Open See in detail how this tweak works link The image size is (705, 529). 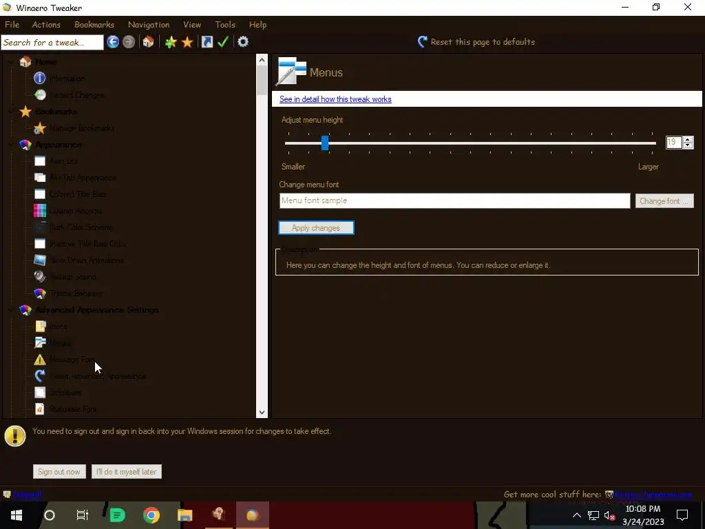(335, 99)
